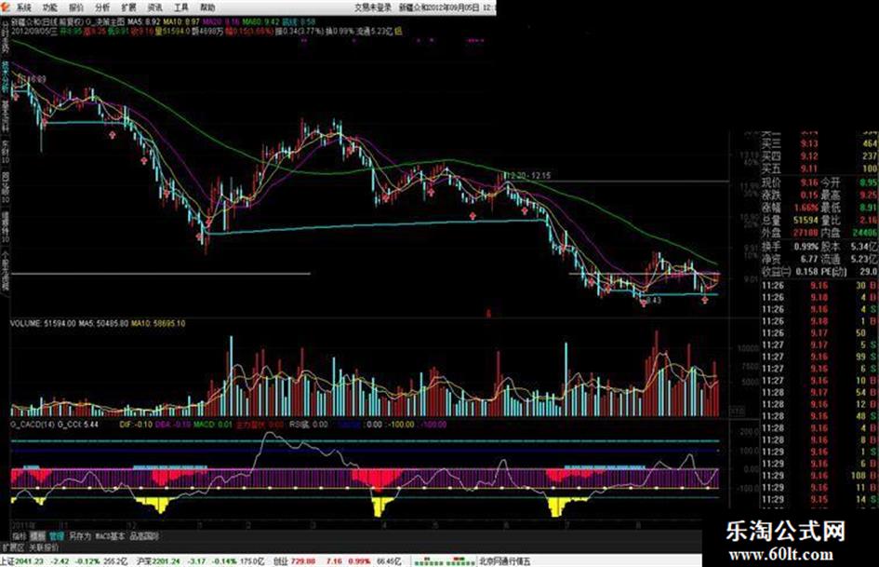Screen dimensions: 879x567
Task: Select the MACD基本 template
Action: [x=110, y=536]
